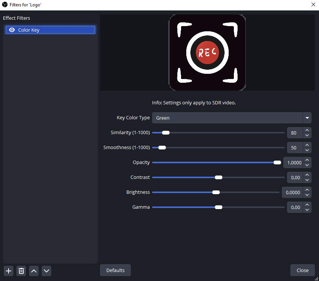
Task: Click the Similarity number input field
Action: [x=294, y=133]
